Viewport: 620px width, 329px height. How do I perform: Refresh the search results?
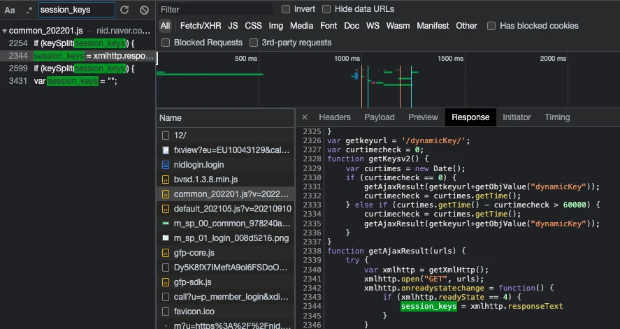tap(124, 10)
